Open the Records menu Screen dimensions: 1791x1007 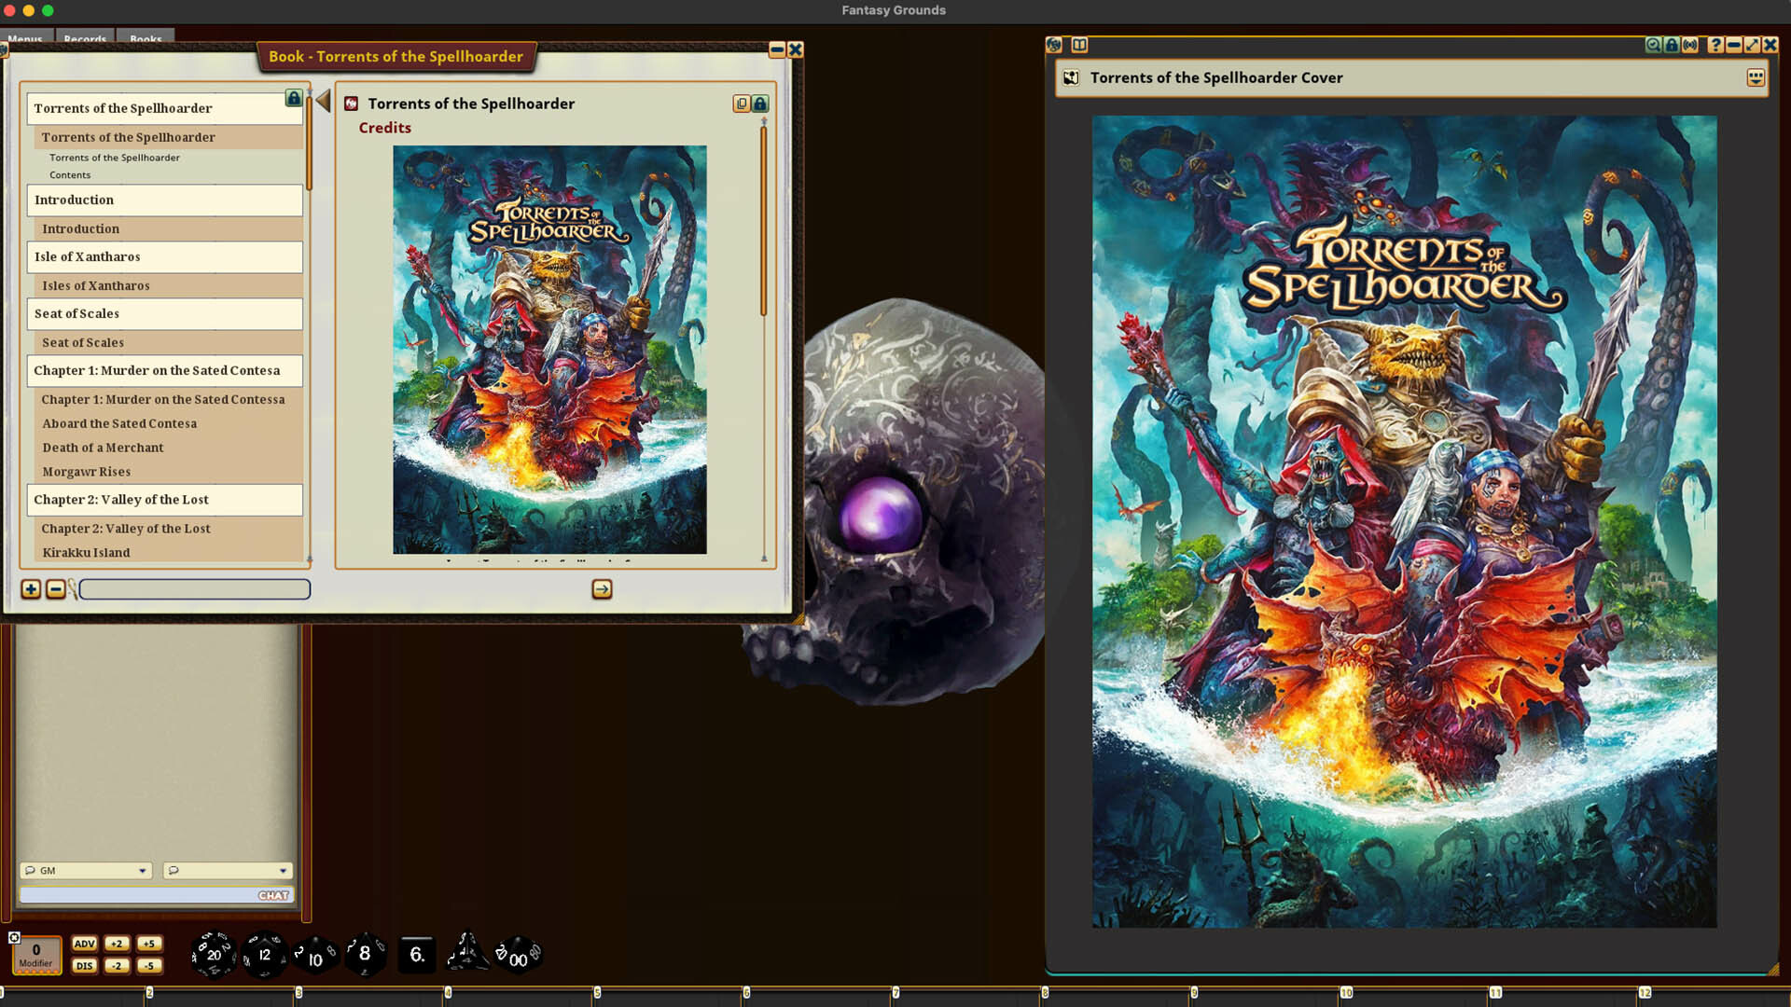85,39
